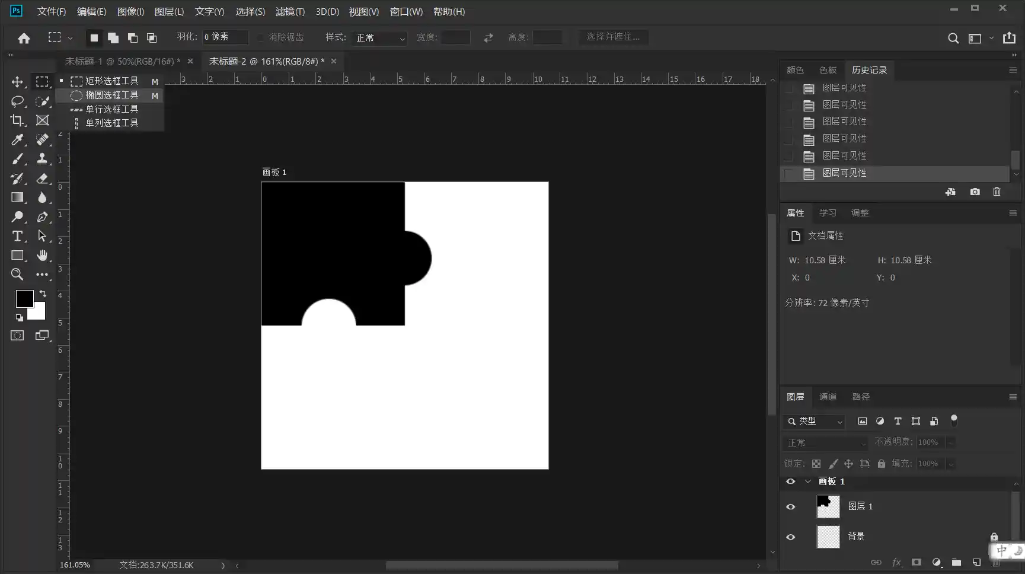The image size is (1025, 574).
Task: Click the 羽化 feather input field
Action: point(225,37)
